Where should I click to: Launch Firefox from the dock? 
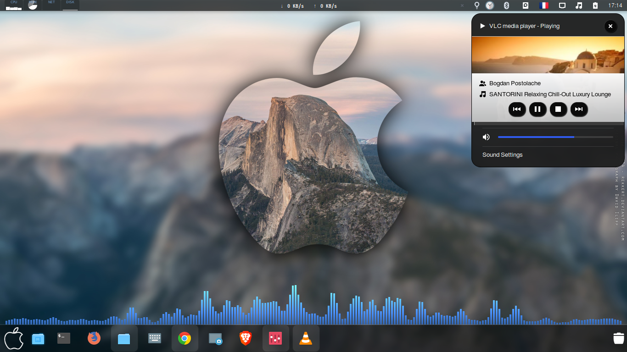(94, 338)
